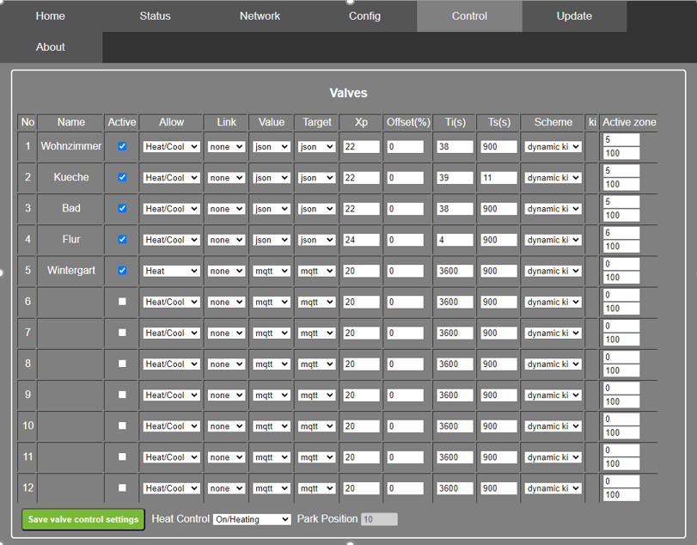This screenshot has width=697, height=545.
Task: Toggle Active checkbox for Flur
Action: coord(122,240)
